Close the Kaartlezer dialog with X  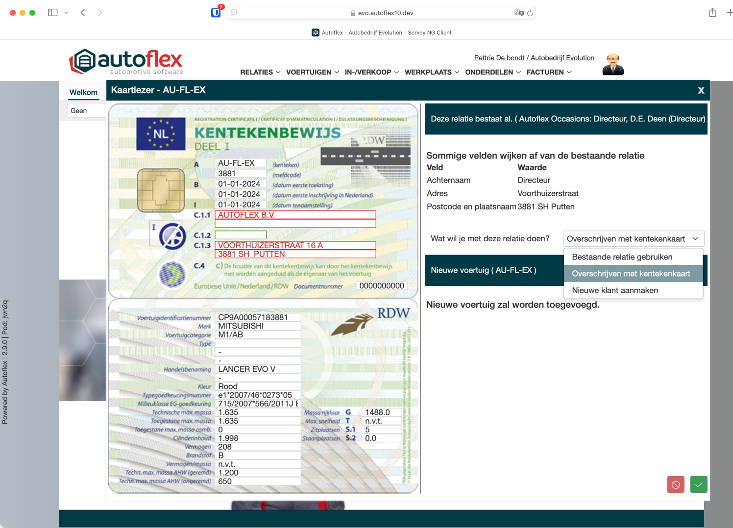click(x=701, y=91)
